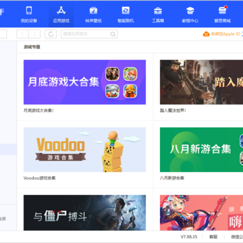Refresh the page with the reload icon

[51, 34]
